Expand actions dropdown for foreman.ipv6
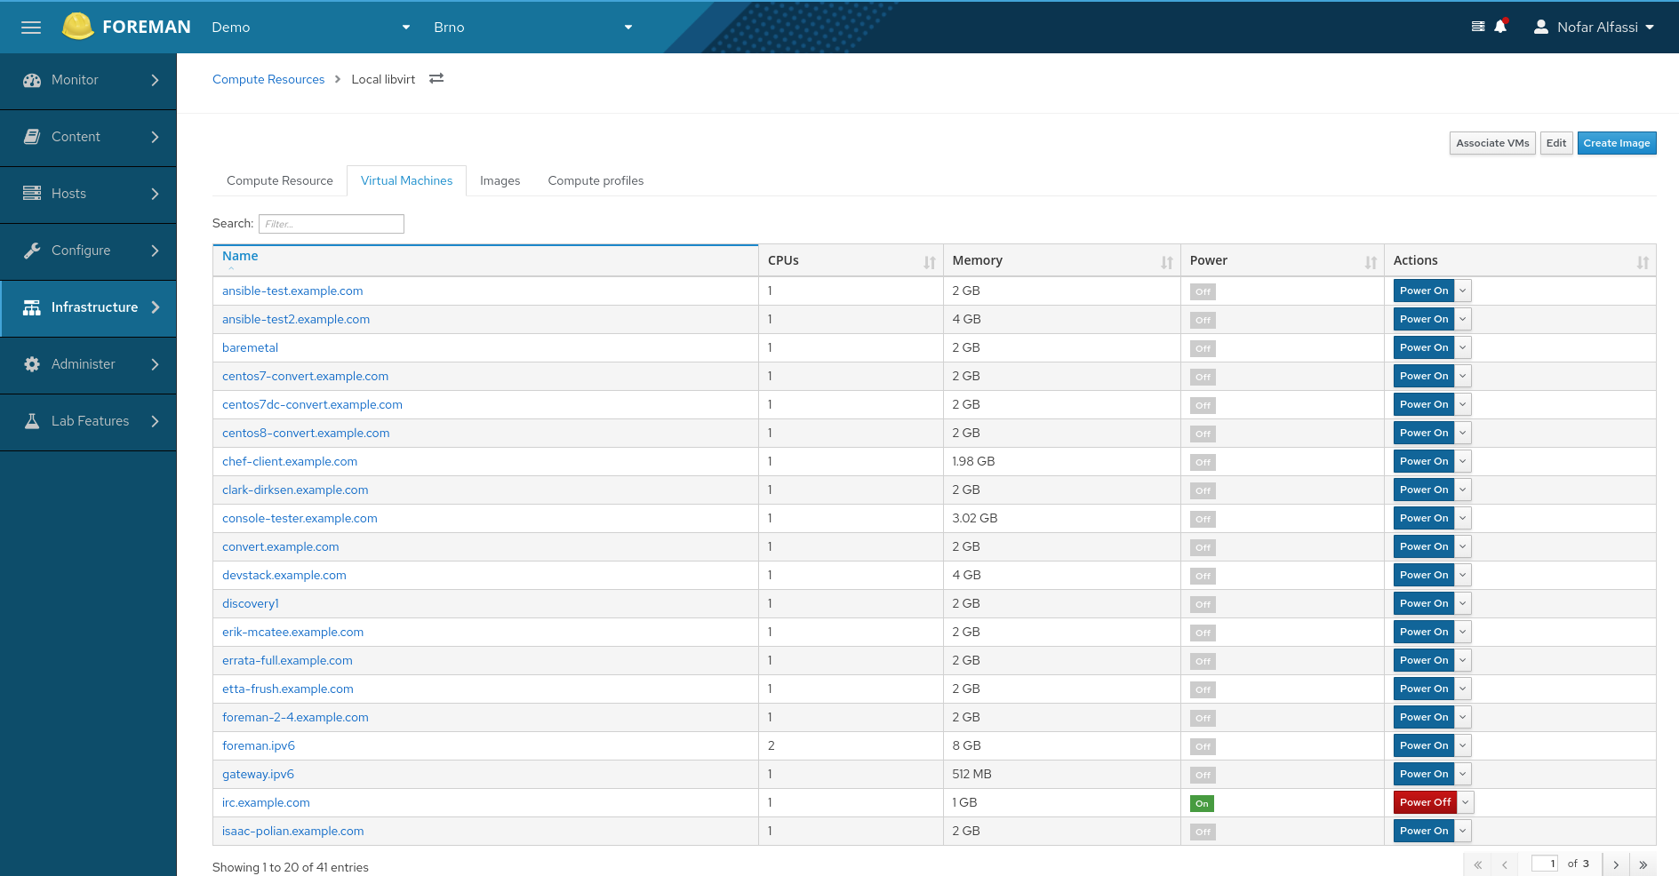 click(x=1463, y=745)
